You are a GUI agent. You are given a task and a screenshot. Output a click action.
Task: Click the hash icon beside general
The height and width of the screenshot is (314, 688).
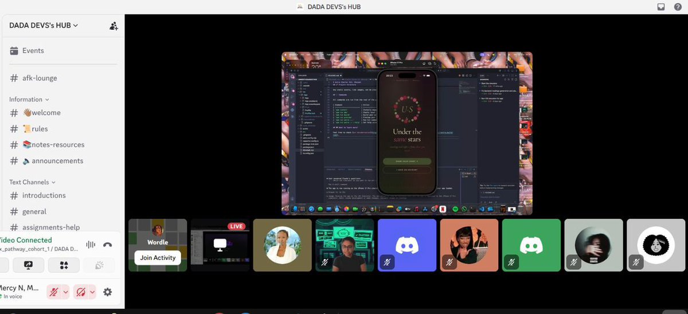click(14, 211)
